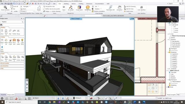Click the taskbar search box

pos(21,102)
